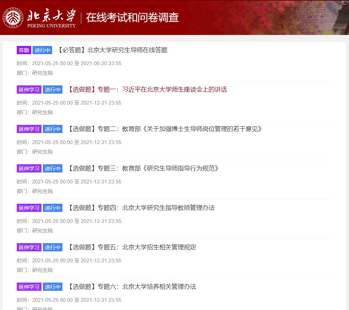349x310 pixels.
Task: Click 延伸学习 tag of 专题三
Action: [29, 168]
